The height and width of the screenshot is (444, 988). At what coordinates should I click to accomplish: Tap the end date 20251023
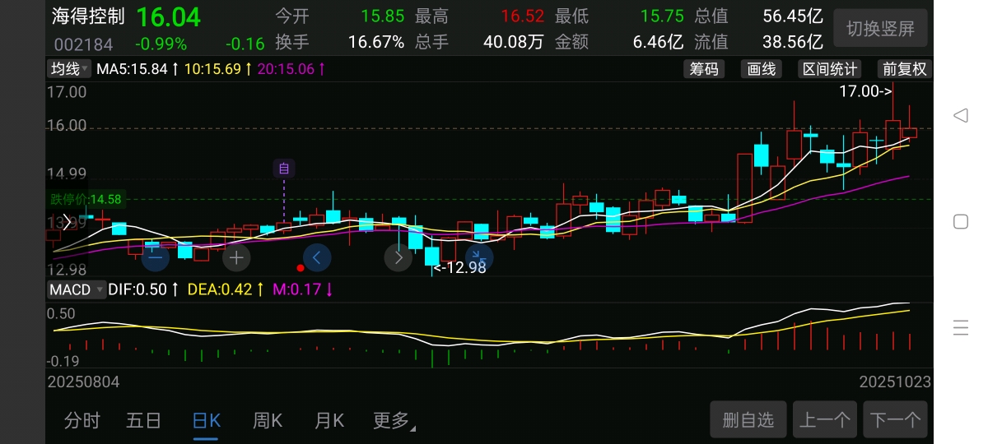click(x=896, y=382)
